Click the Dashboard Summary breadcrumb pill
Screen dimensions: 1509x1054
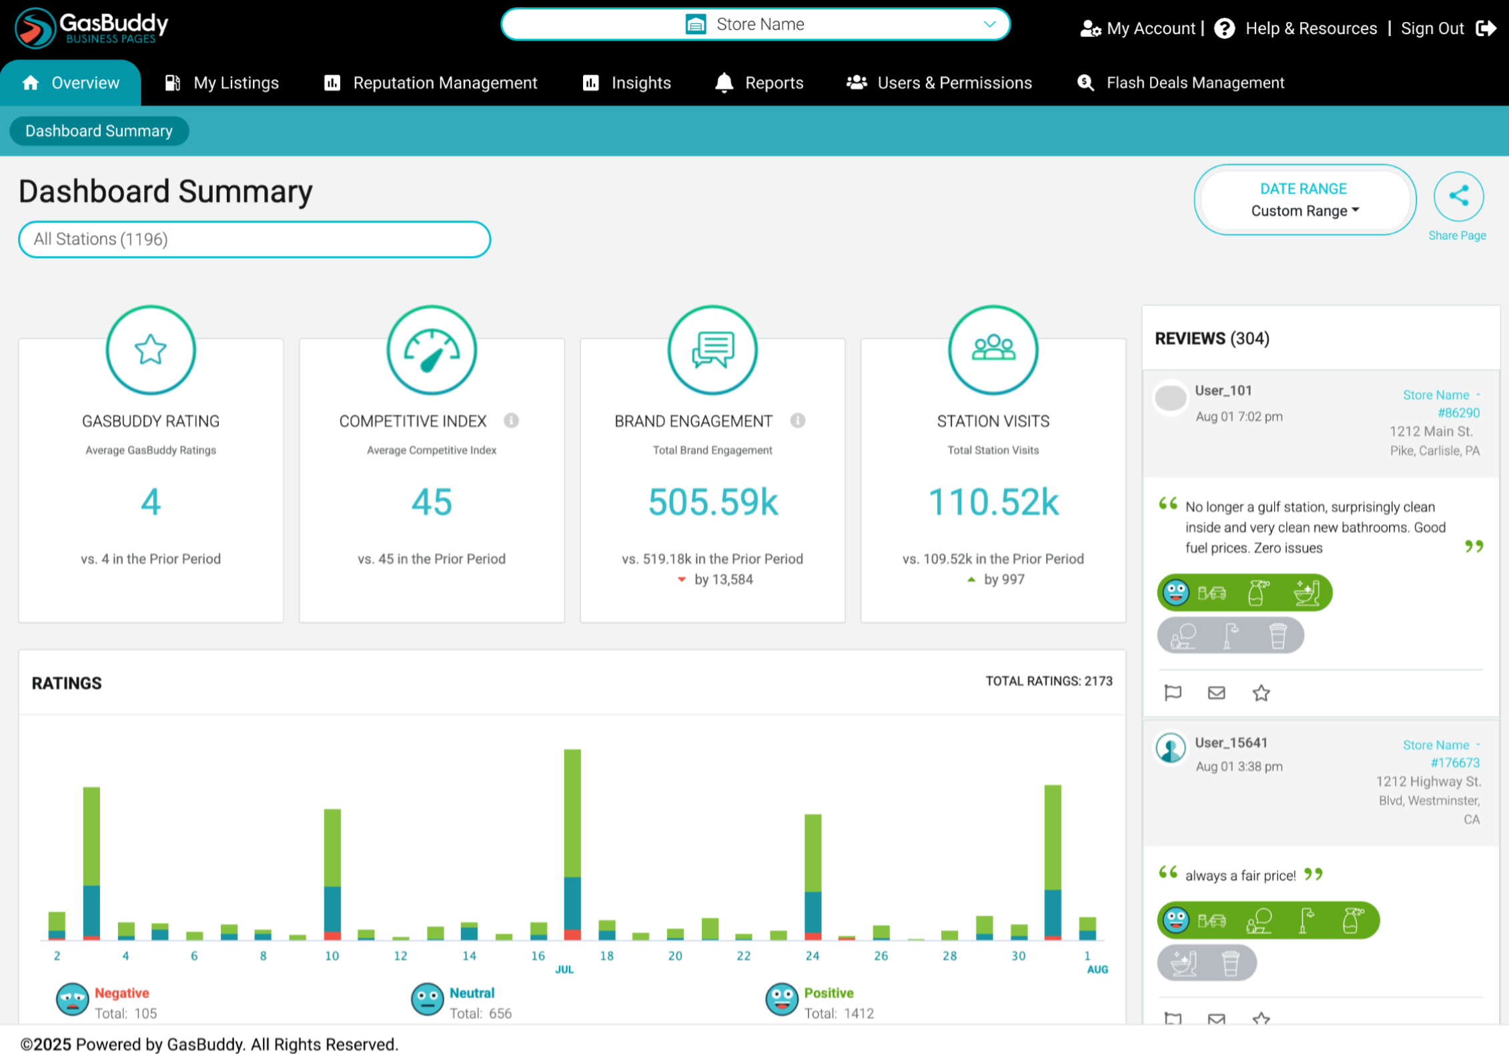(x=99, y=131)
